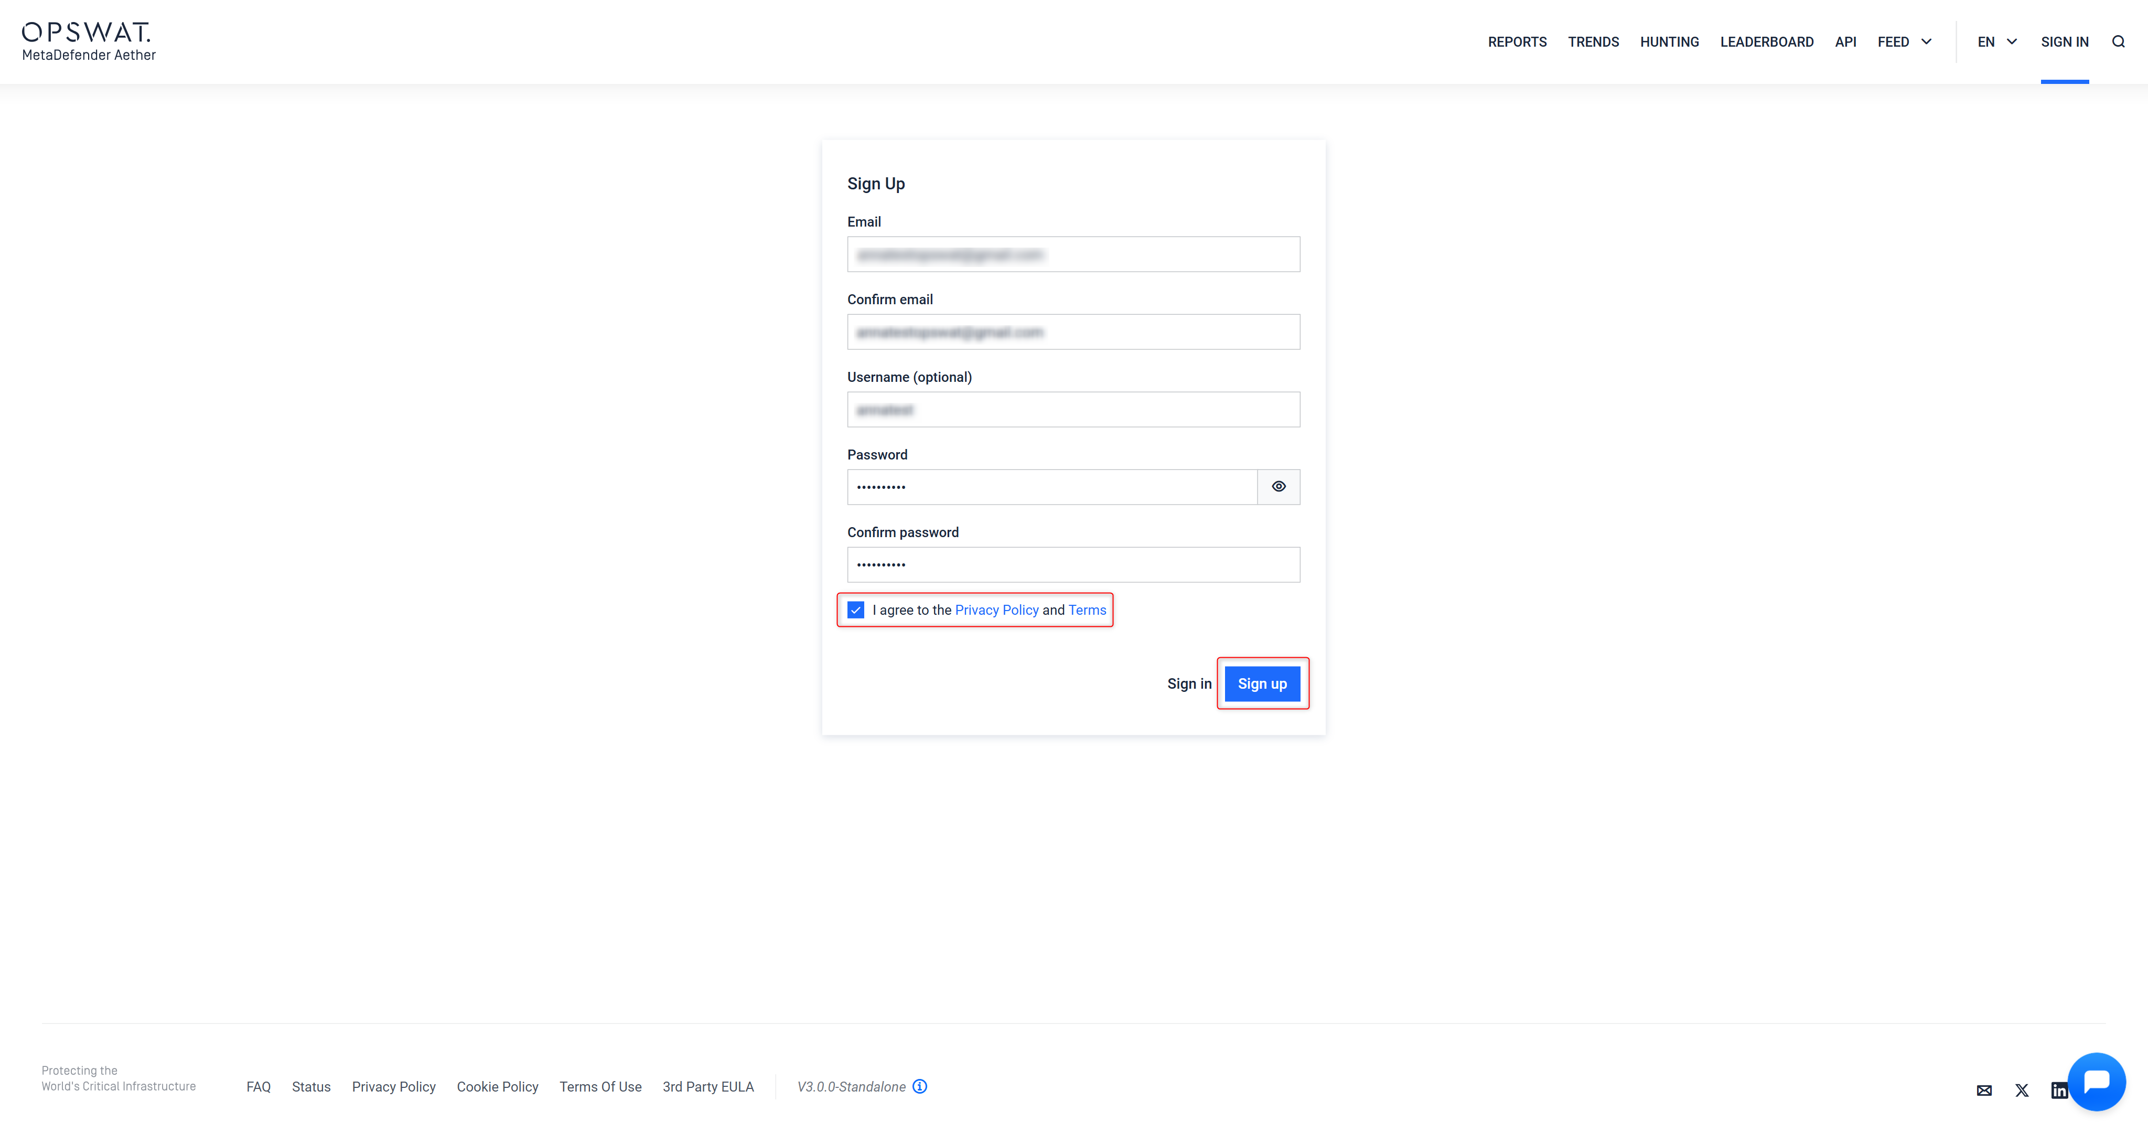Click the Confirm password input field
Image resolution: width=2148 pixels, height=1133 pixels.
click(x=1073, y=565)
